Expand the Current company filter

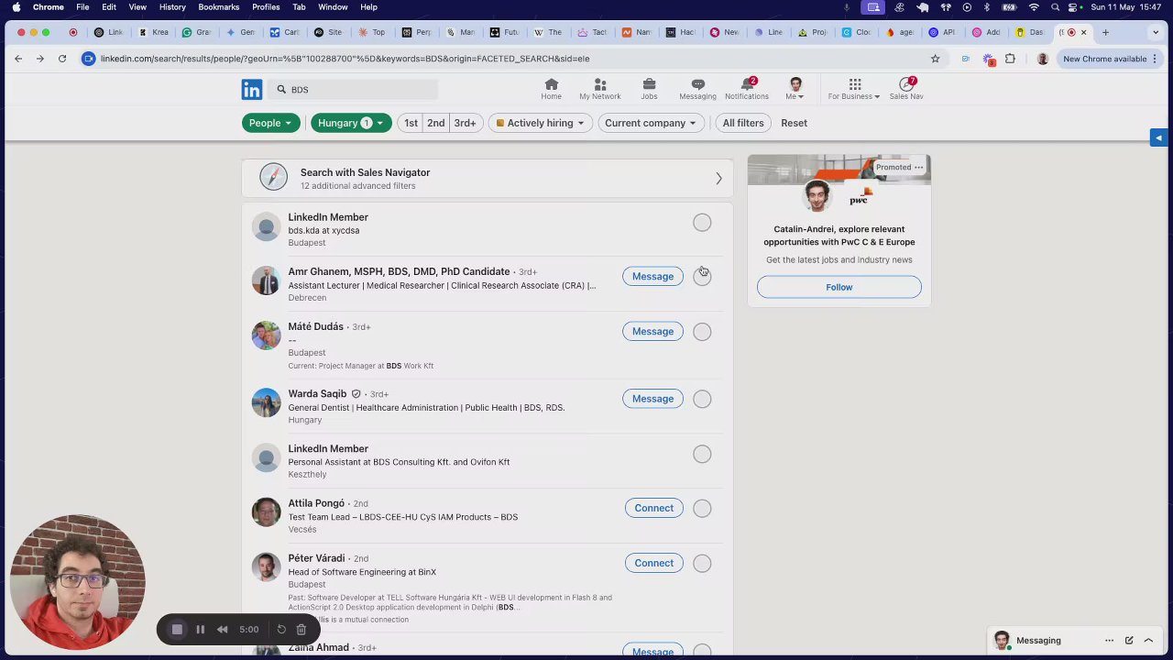pyautogui.click(x=650, y=123)
